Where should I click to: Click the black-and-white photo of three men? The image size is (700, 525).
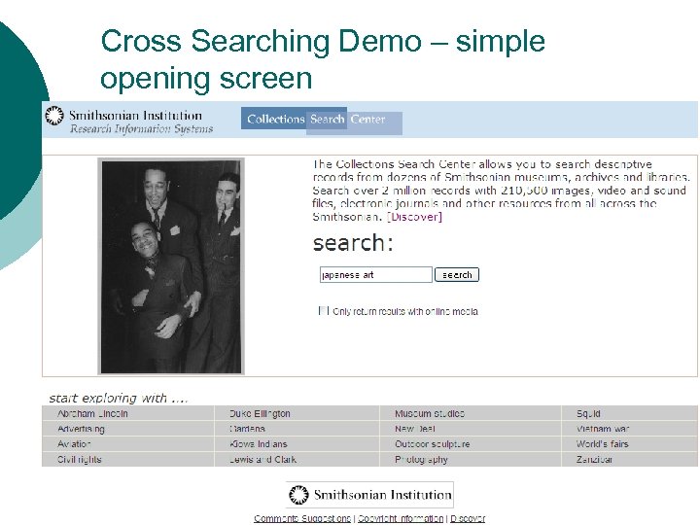pos(171,266)
